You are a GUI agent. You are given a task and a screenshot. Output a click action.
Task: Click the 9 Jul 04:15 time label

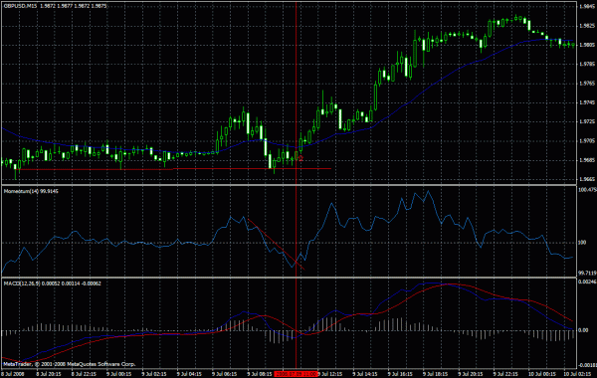[x=189, y=374]
